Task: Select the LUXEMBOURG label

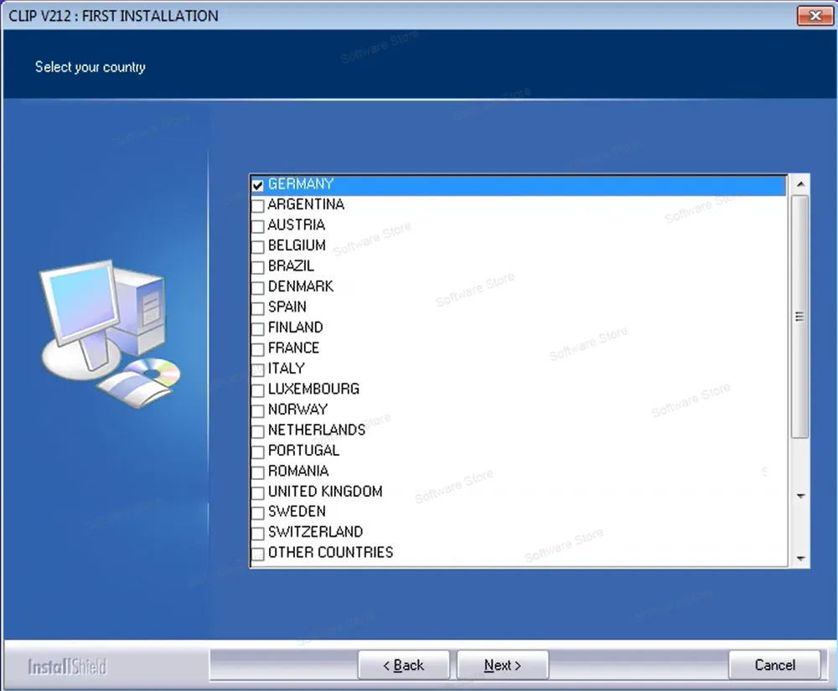Action: pos(313,389)
